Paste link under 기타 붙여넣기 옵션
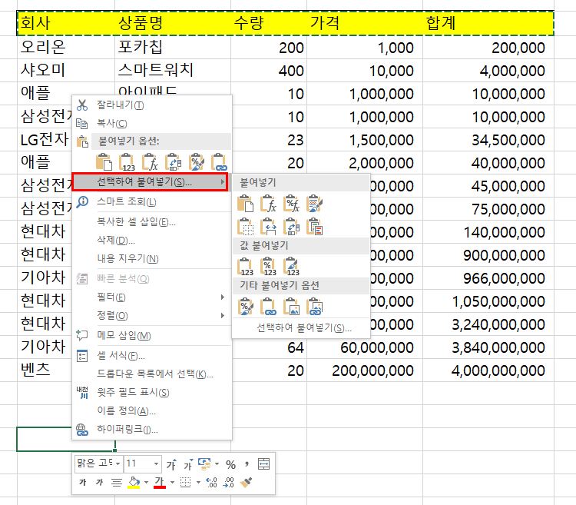Image resolution: width=576 pixels, height=505 pixels. (268, 307)
